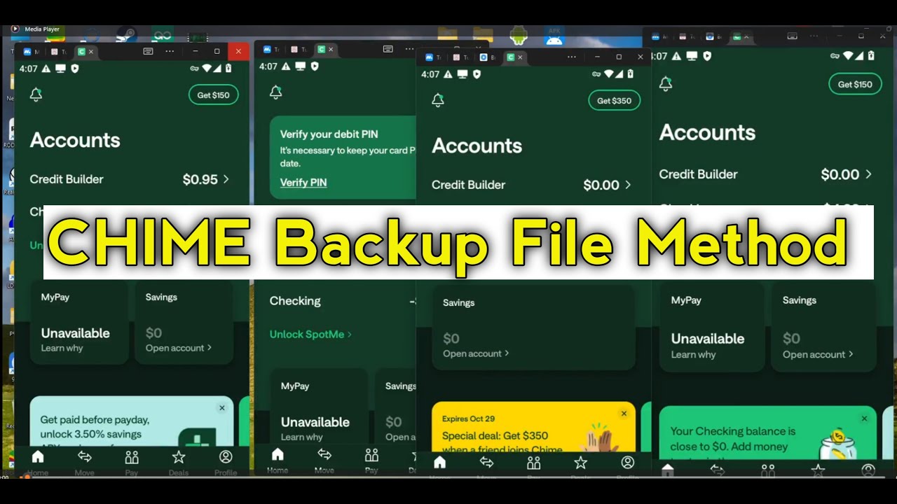
Task: Dismiss the 'Get paid before payday' promo card
Action: [222, 408]
